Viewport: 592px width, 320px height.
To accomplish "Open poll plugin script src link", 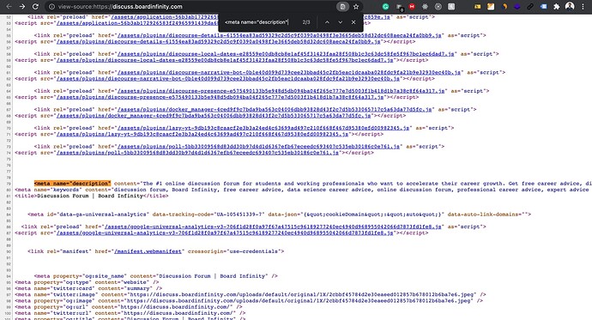I will 197,153.
